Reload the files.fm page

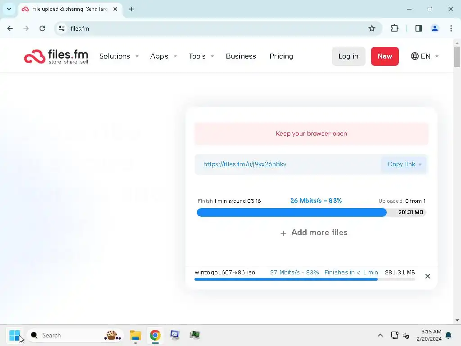(x=42, y=28)
